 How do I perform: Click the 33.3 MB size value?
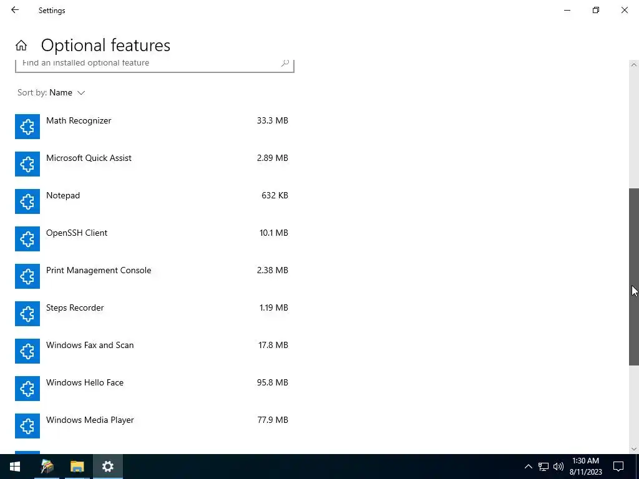tap(272, 120)
